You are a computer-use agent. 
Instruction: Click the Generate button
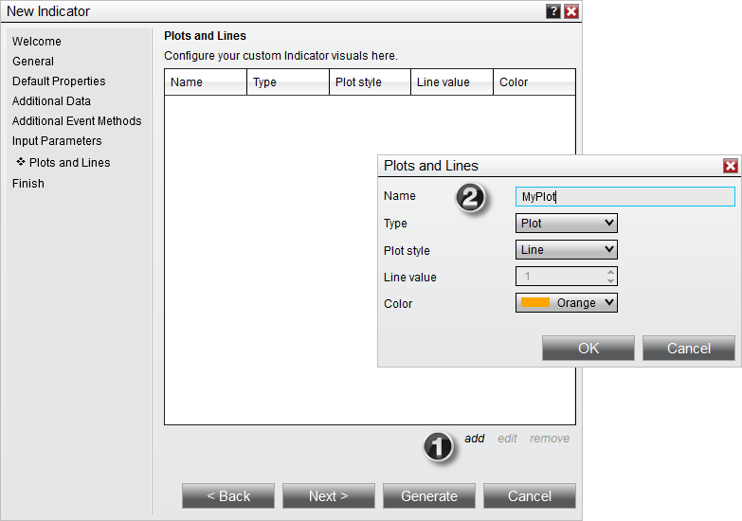coord(429,496)
